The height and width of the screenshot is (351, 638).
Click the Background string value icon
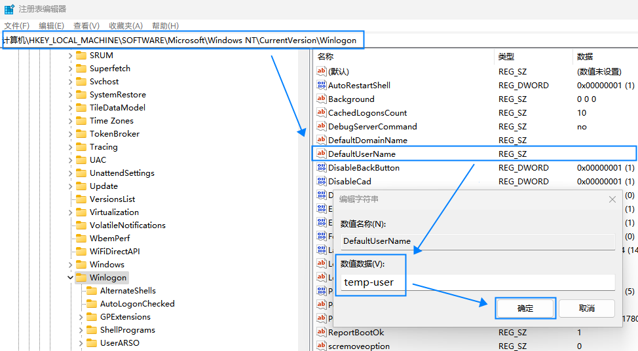(x=321, y=99)
